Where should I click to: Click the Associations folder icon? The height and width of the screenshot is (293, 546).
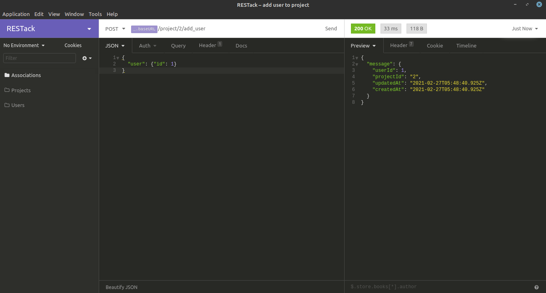tap(7, 75)
